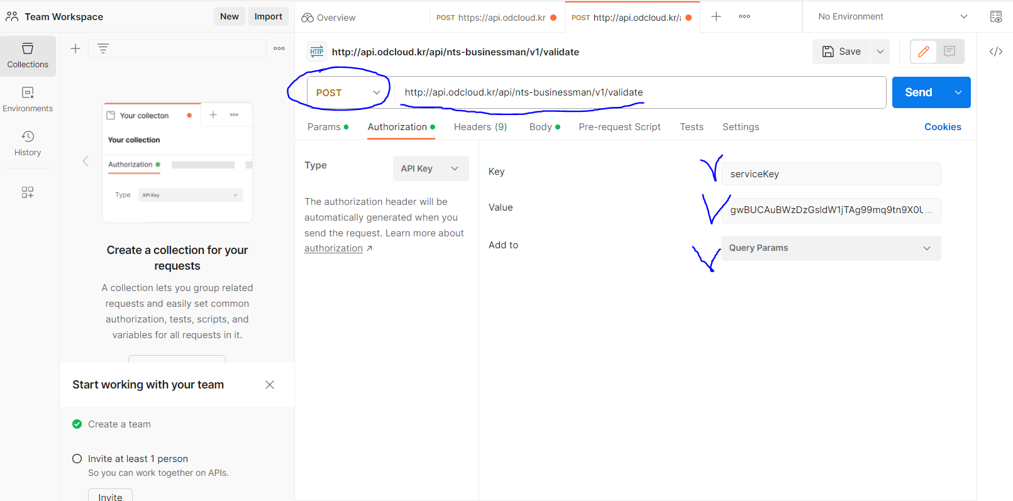Edit the API key Value field
1013x501 pixels.
tap(831, 210)
